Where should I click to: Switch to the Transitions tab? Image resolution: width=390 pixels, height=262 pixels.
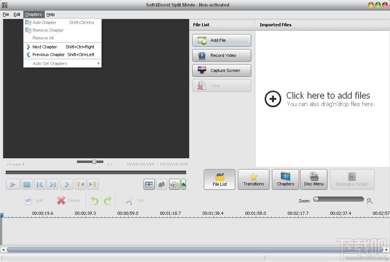click(253, 180)
